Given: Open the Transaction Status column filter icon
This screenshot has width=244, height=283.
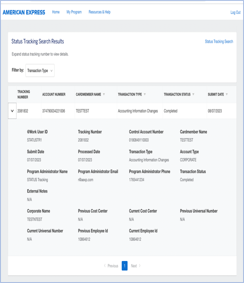Looking at the screenshot, I should (x=193, y=94).
